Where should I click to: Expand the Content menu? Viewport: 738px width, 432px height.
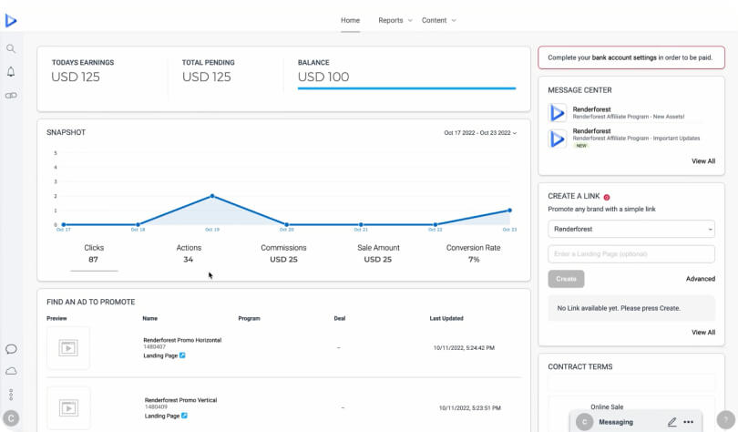click(x=439, y=20)
